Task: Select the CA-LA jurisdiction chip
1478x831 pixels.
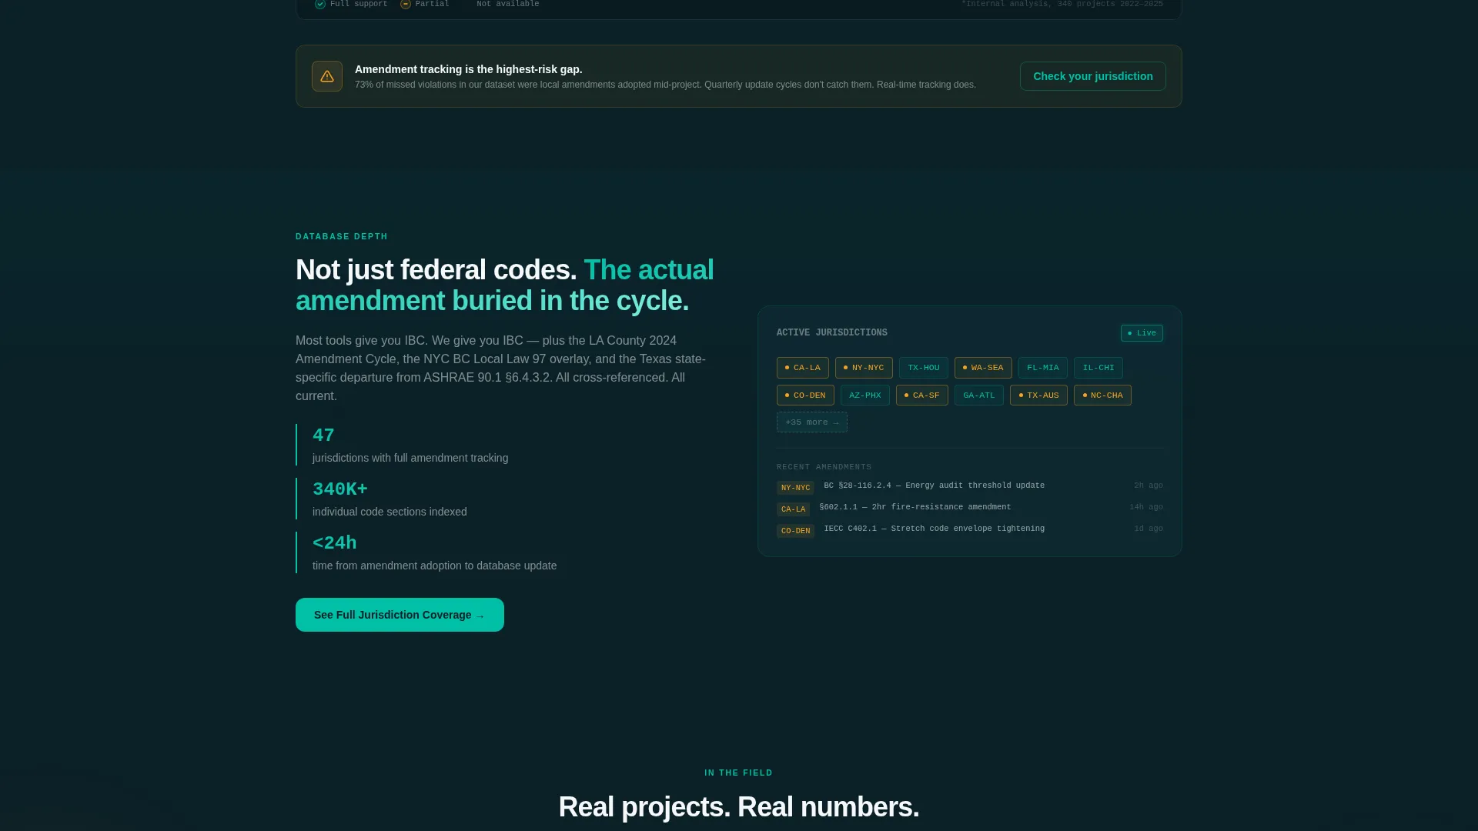Action: pyautogui.click(x=802, y=368)
